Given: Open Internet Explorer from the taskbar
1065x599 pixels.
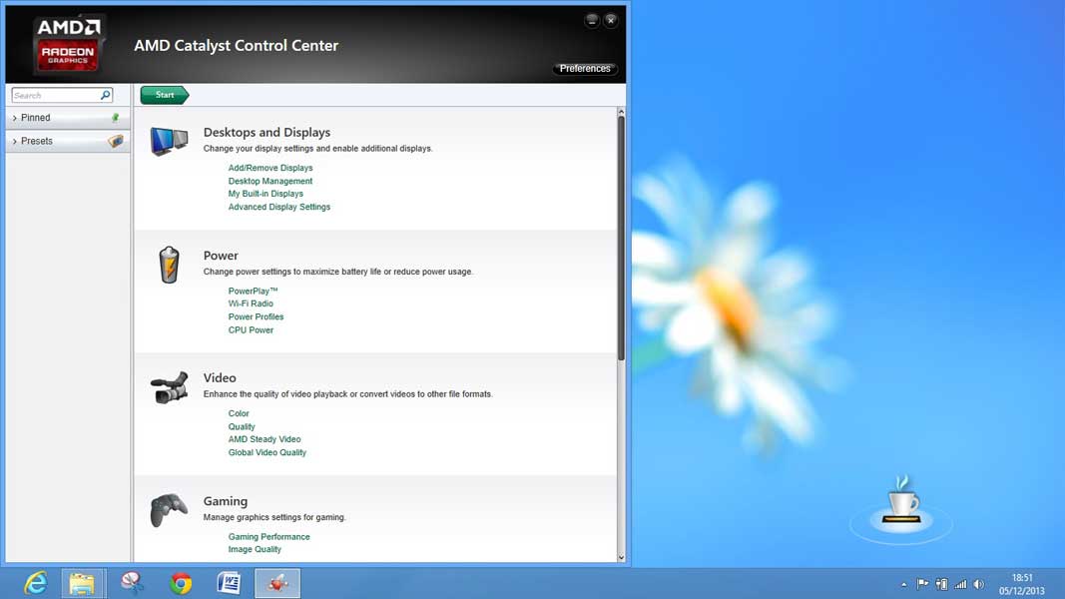Looking at the screenshot, I should tap(35, 583).
